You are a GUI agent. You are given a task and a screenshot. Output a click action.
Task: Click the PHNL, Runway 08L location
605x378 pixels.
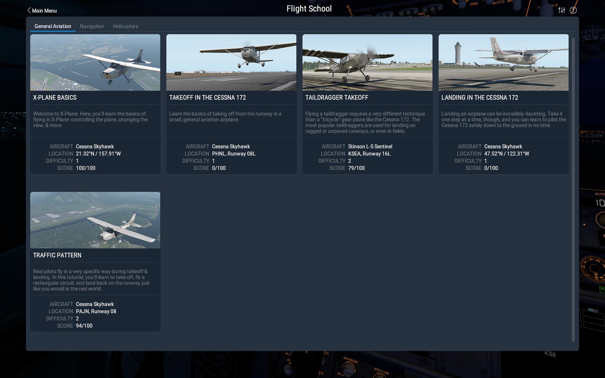click(x=234, y=154)
